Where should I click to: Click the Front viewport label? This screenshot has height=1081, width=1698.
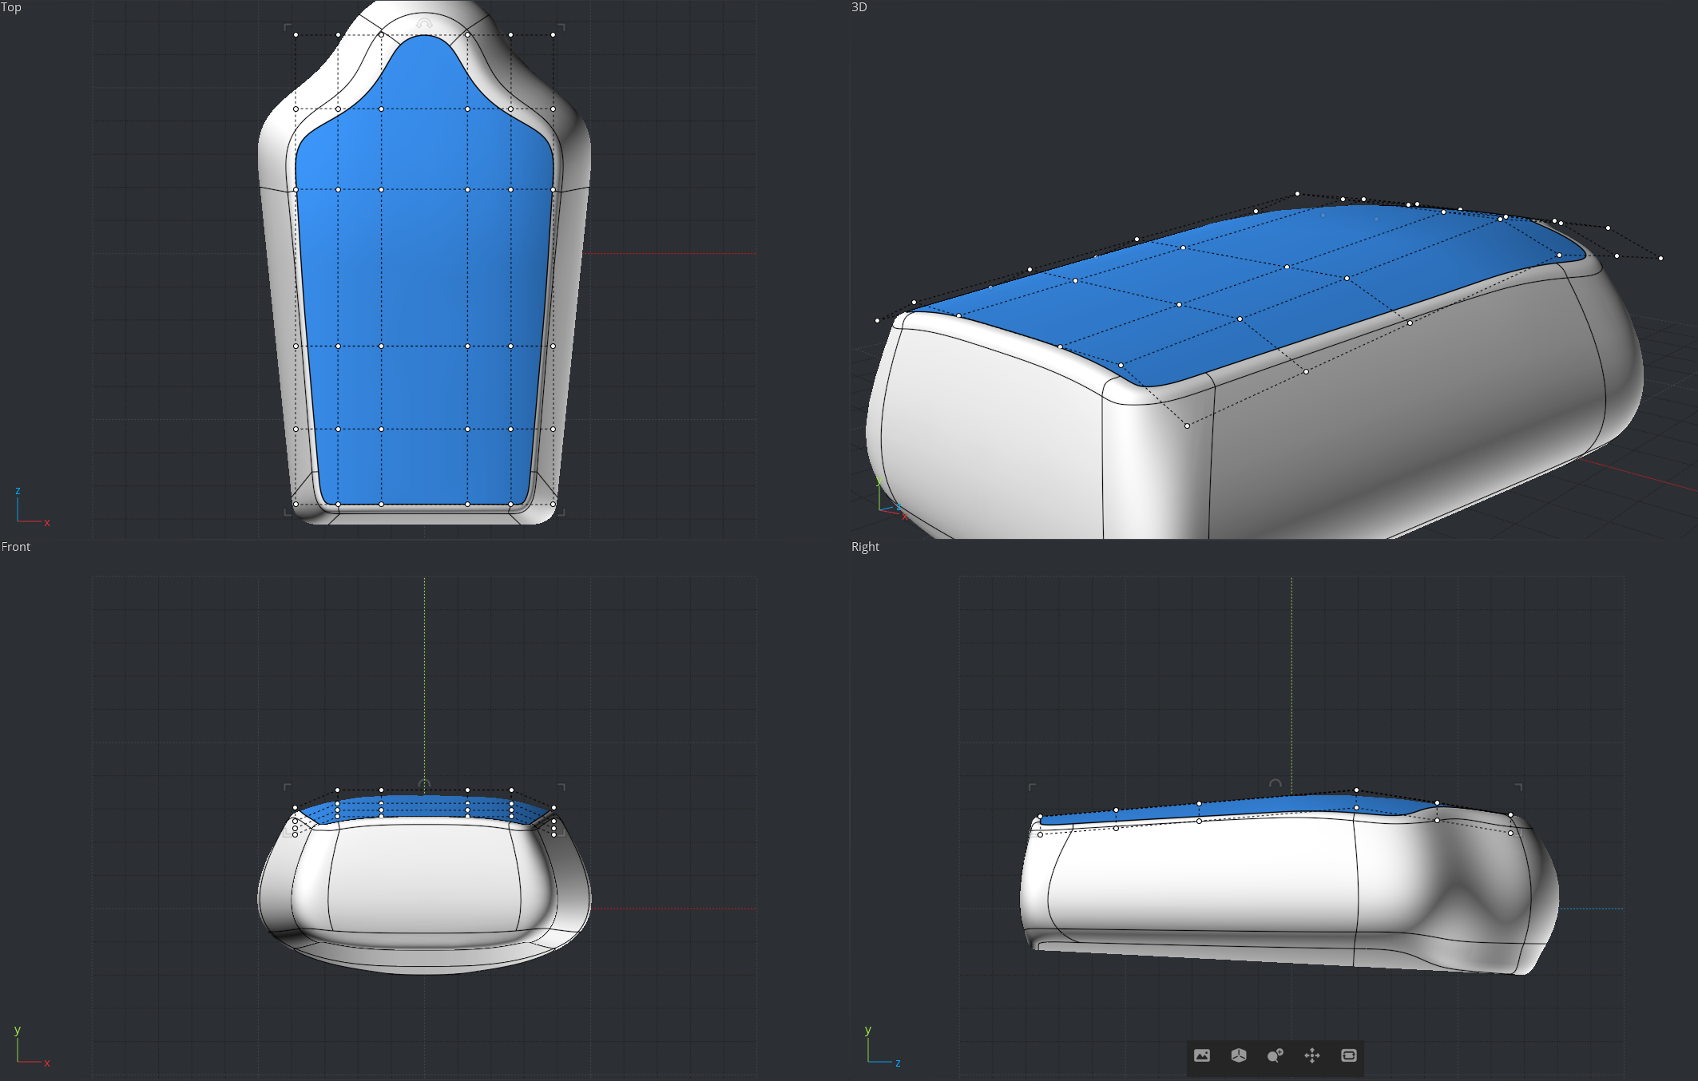pyautogui.click(x=16, y=547)
